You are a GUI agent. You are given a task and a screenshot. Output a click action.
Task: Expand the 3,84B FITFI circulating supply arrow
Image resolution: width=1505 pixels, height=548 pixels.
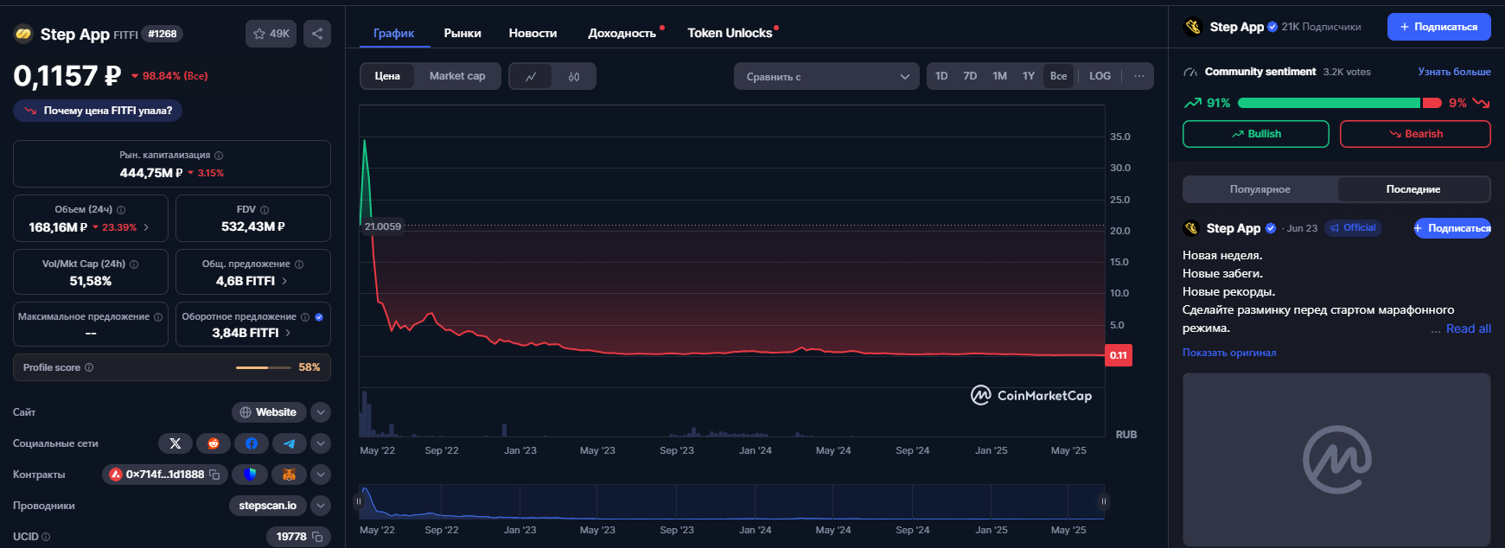(288, 333)
